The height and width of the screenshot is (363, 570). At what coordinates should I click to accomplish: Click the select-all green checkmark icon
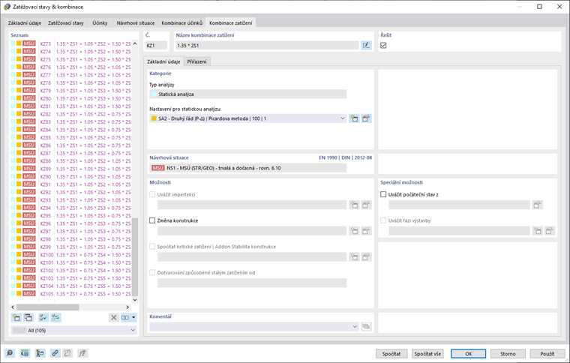43,317
